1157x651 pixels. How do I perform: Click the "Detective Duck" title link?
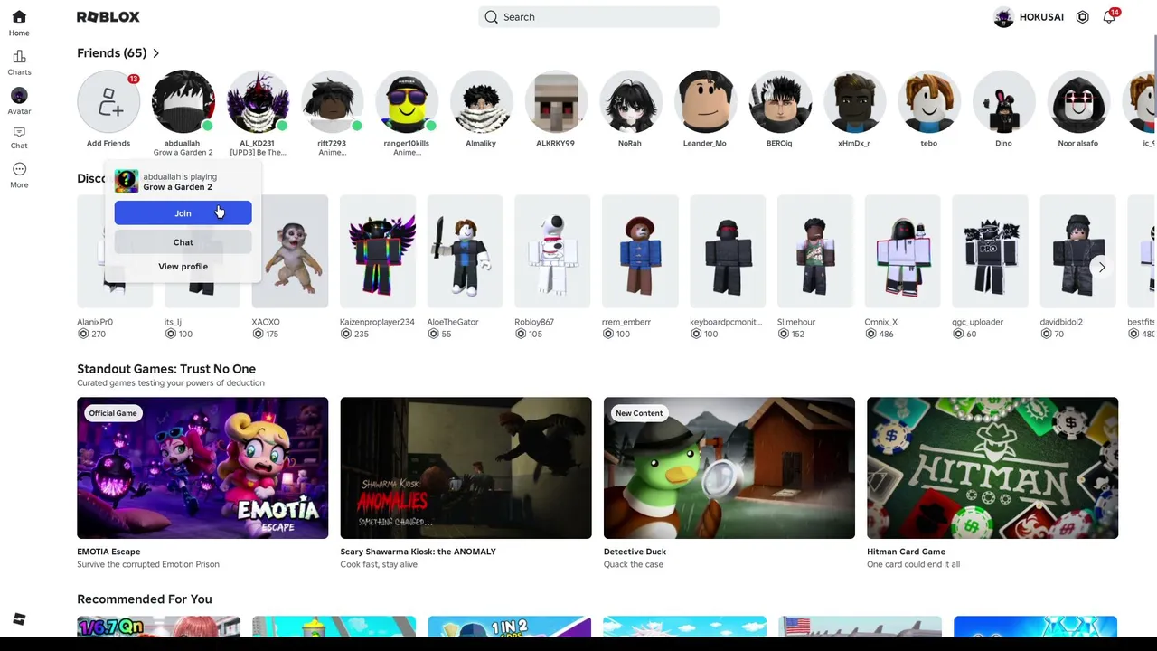click(635, 552)
